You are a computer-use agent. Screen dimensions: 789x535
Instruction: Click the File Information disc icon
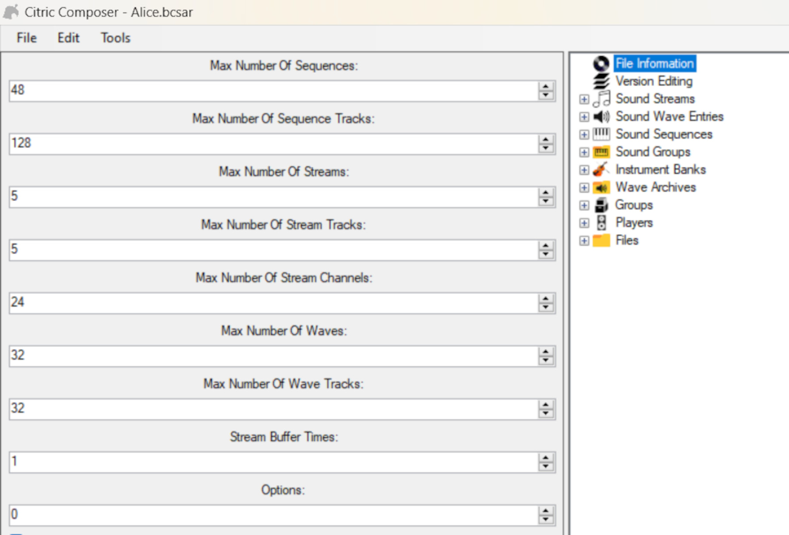pos(601,63)
